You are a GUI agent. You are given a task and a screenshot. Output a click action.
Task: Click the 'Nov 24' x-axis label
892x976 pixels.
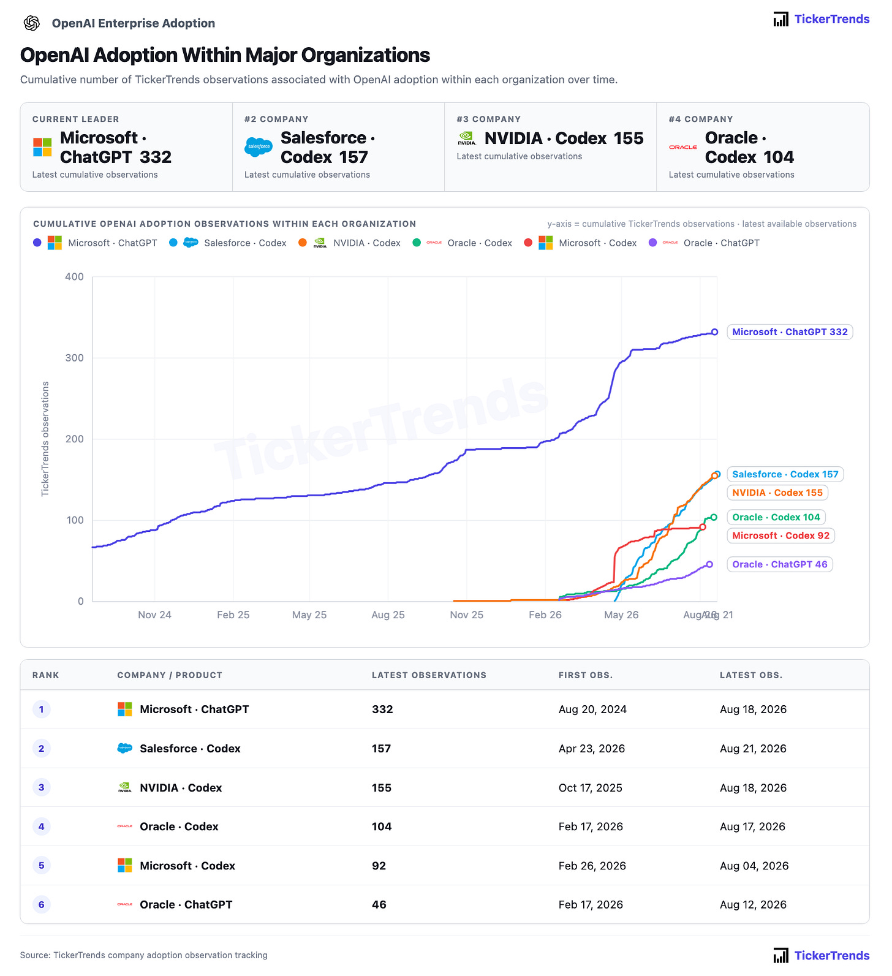(x=154, y=615)
